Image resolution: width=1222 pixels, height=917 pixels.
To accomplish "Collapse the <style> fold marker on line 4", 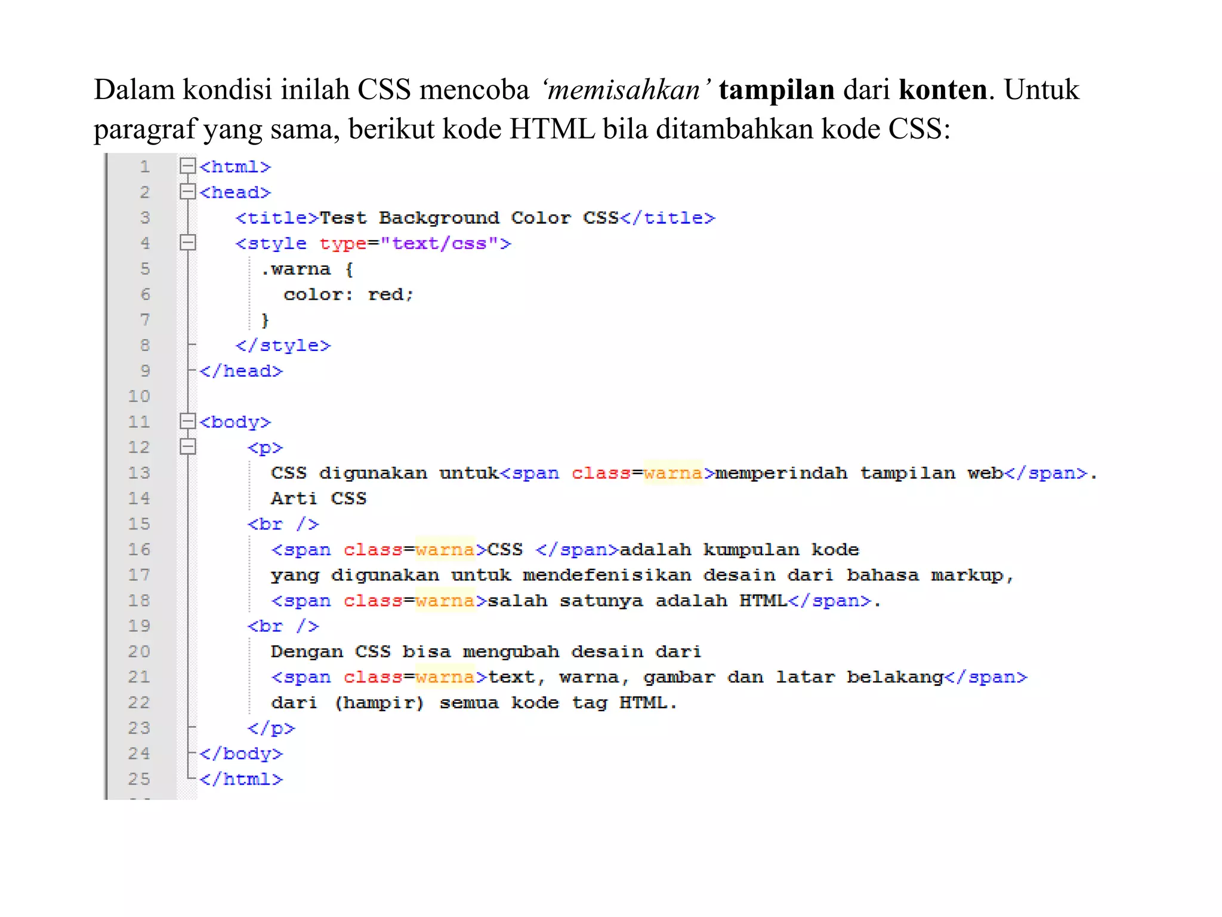I will [x=188, y=242].
